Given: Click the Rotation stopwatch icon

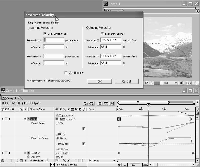Looking at the screenshot, I should [x=29, y=153].
